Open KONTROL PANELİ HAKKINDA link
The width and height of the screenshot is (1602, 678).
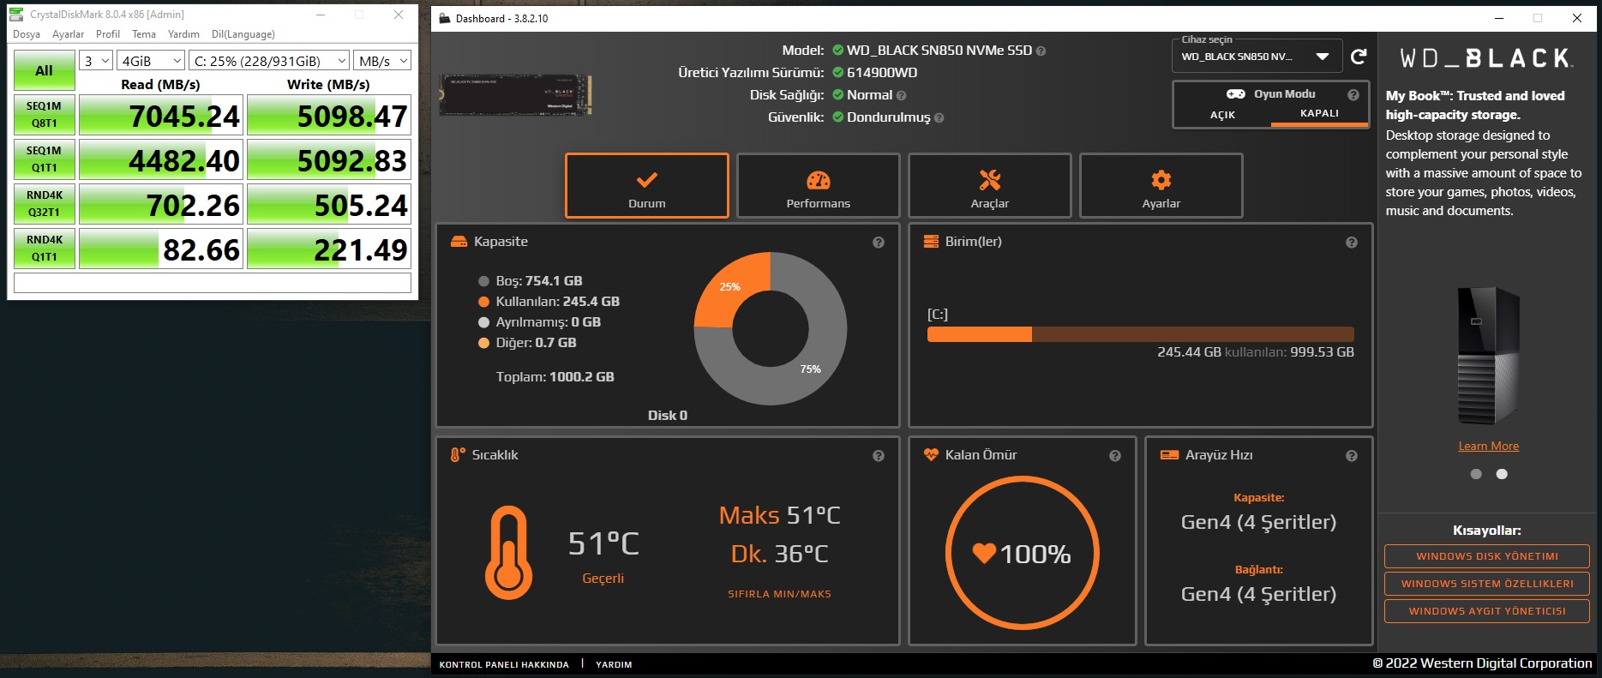pyautogui.click(x=504, y=664)
